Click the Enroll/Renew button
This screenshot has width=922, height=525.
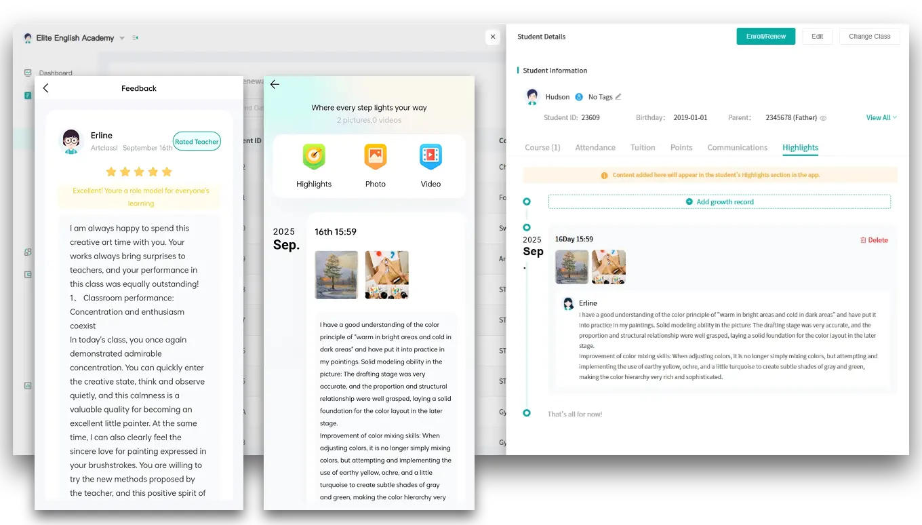tap(765, 37)
